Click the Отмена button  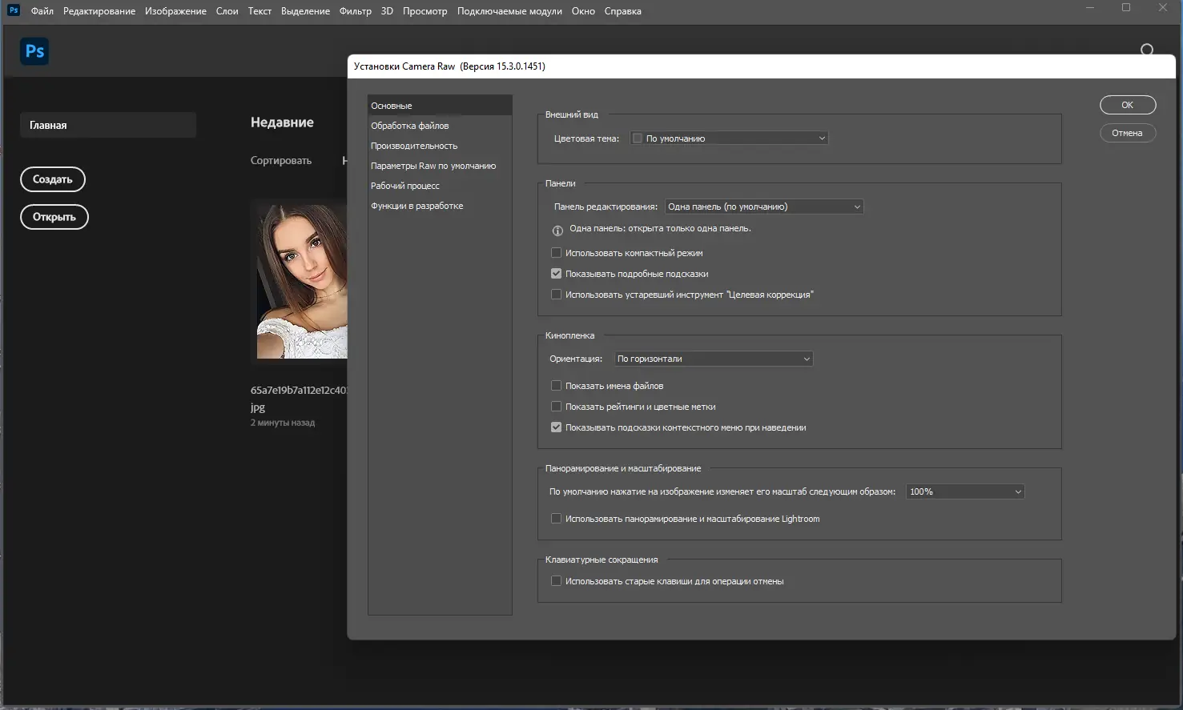click(x=1128, y=133)
